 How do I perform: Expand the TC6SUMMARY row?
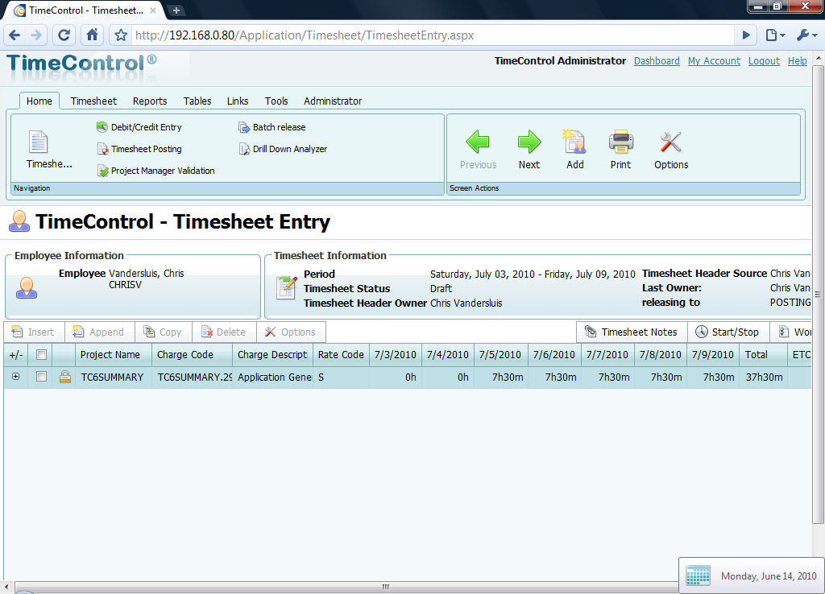[x=16, y=377]
